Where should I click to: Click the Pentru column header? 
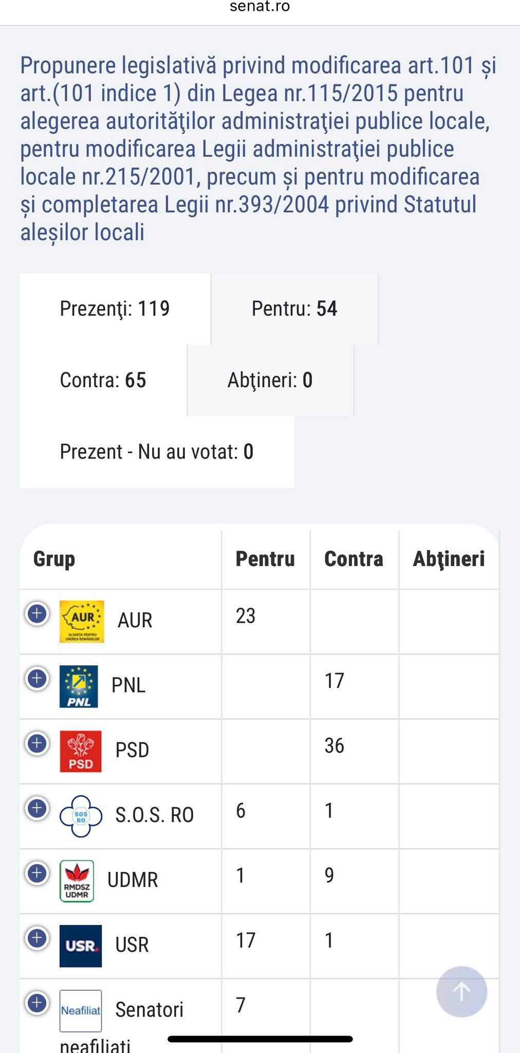click(x=265, y=559)
